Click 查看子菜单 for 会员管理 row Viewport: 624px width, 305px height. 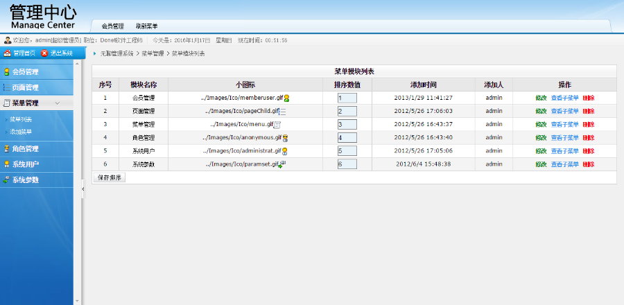(x=564, y=98)
